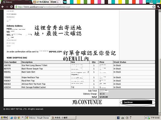
Task: Close the 247 unread messages tab
Action: pos(61,2)
